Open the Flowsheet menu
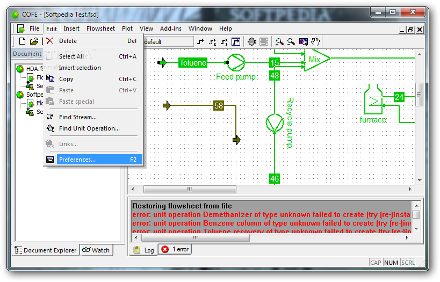Viewport: 440px width, 282px height. click(100, 28)
